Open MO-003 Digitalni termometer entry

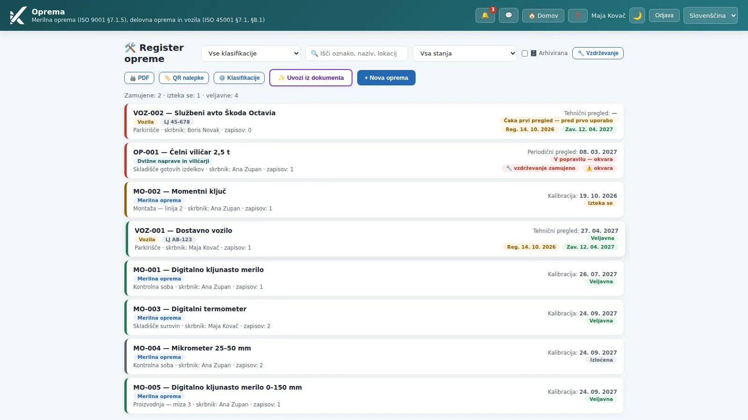click(x=374, y=317)
